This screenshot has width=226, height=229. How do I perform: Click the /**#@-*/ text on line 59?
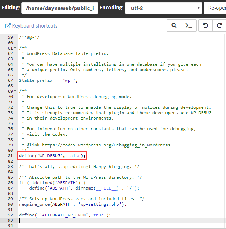(29, 37)
